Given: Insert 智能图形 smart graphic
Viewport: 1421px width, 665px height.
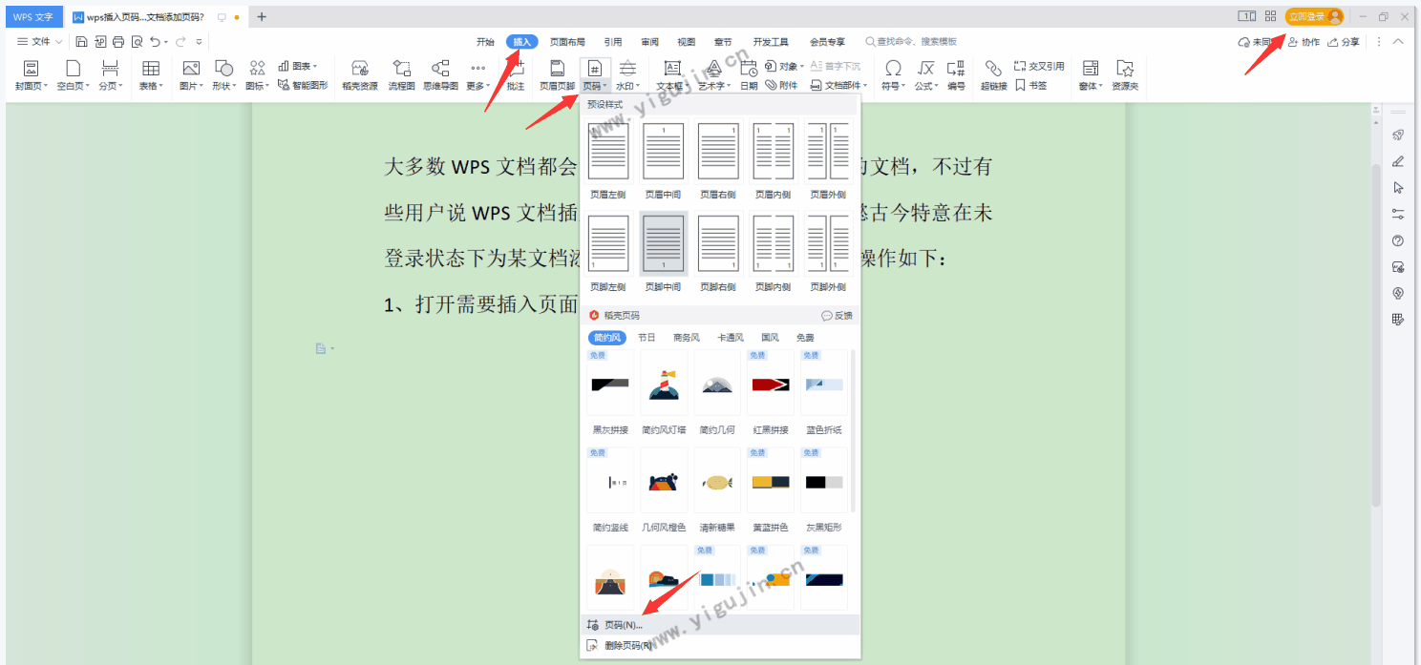Looking at the screenshot, I should pos(303,85).
